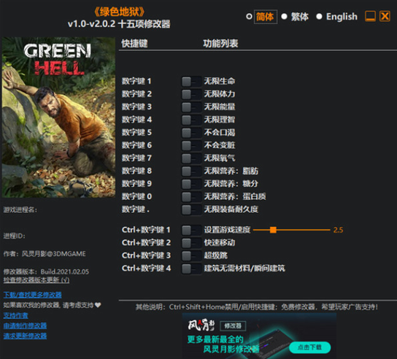Image resolution: width=397 pixels, height=359 pixels.
Task: Click the Ctrl+数字键 2 hotkey label
Action: point(147,243)
